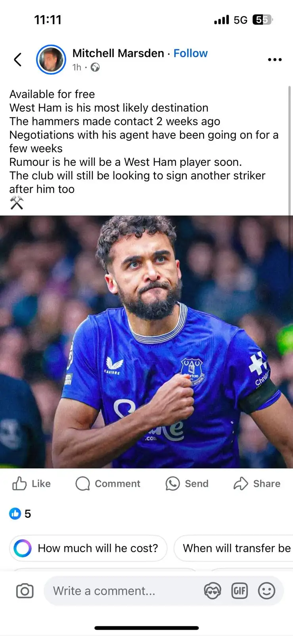
Task: Open the avatar sticker picker icon
Action: pos(212,591)
